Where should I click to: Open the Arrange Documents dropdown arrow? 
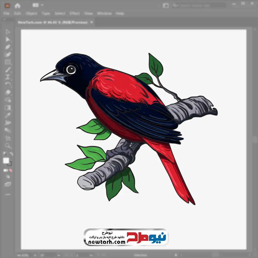coord(42,5)
